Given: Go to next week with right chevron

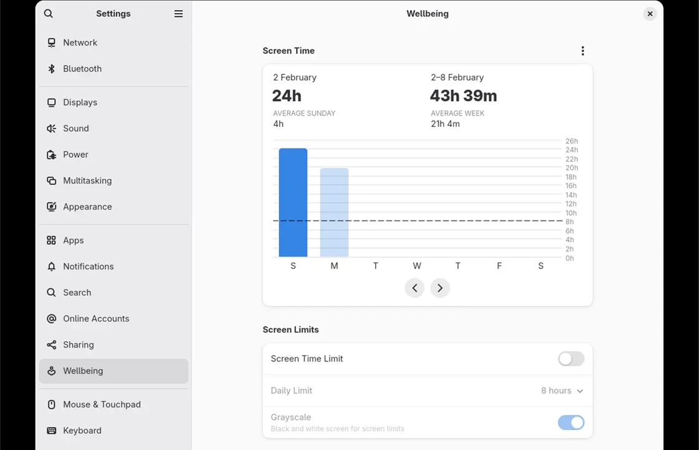Looking at the screenshot, I should coord(440,288).
